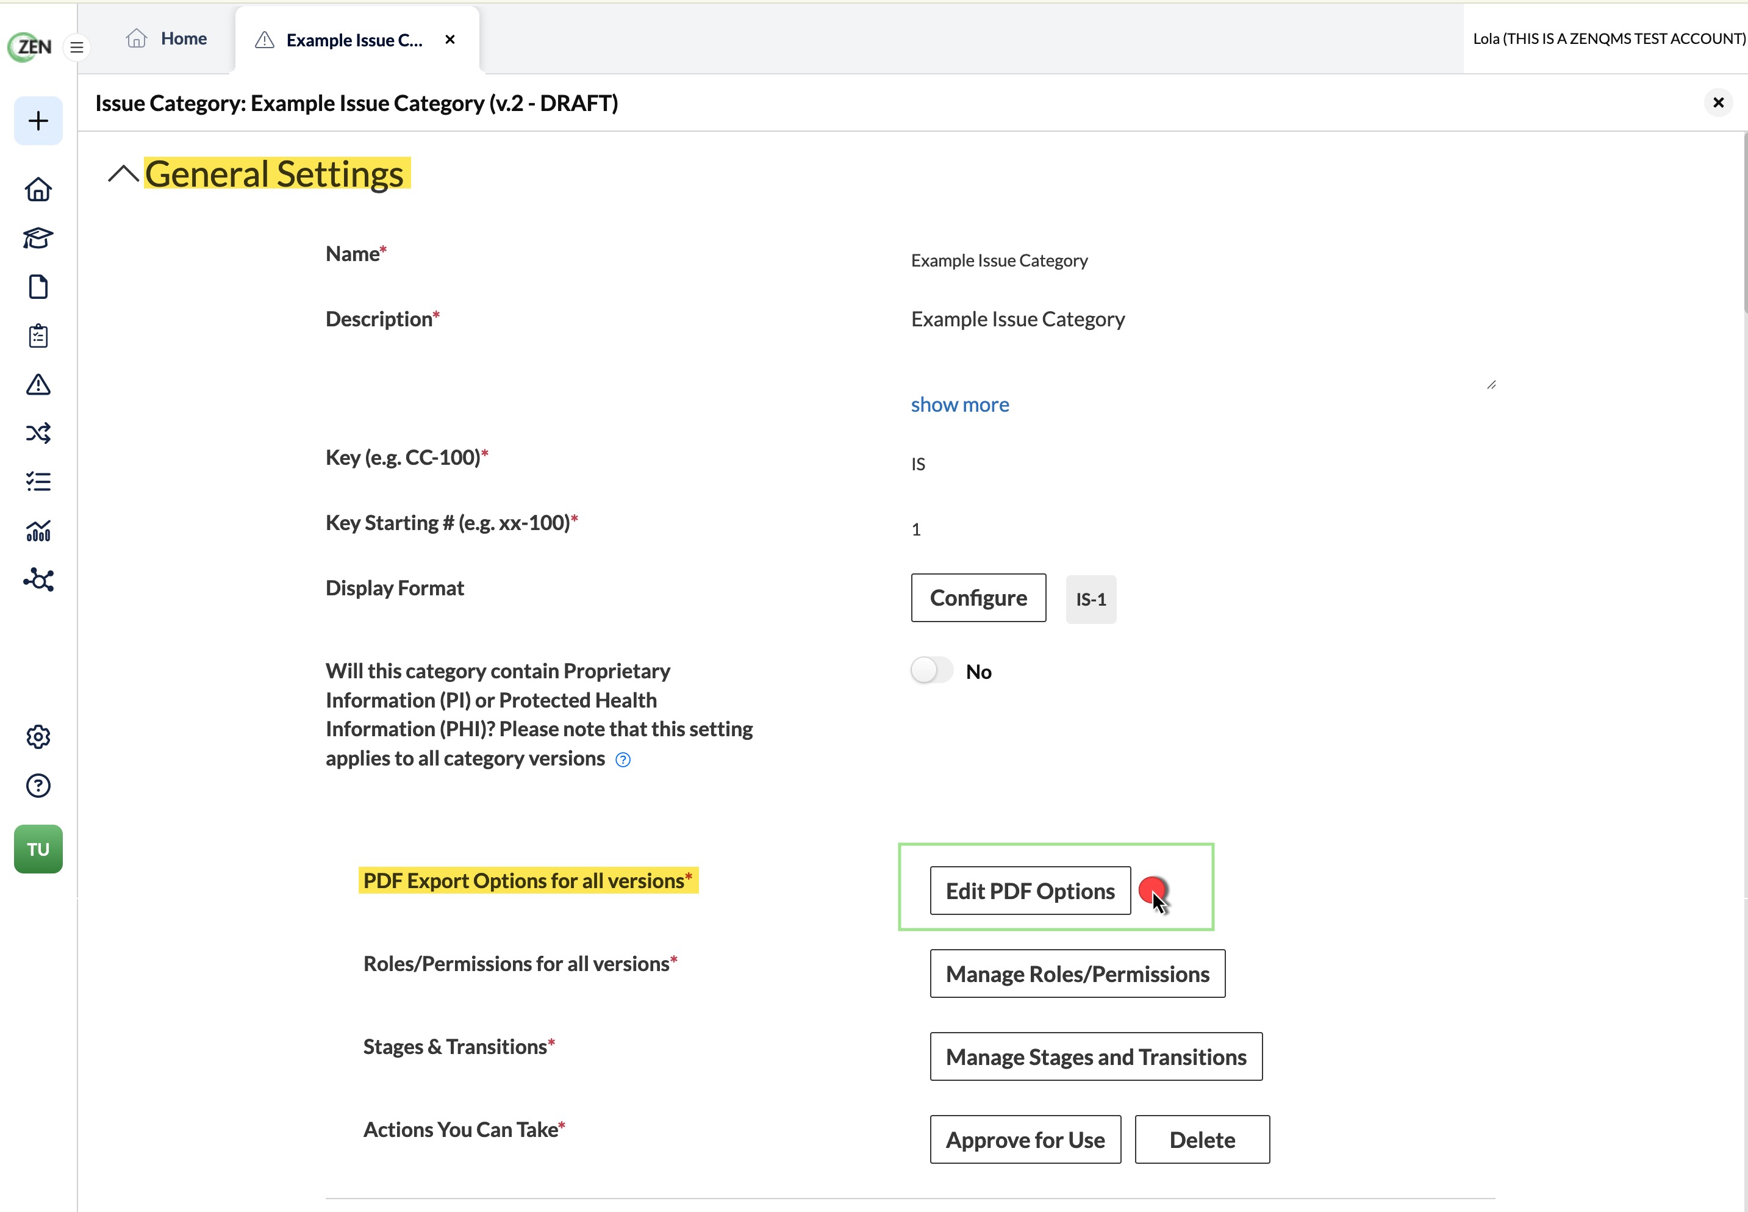Click the description textarea resize handle
This screenshot has height=1212, width=1748.
coord(1491,385)
